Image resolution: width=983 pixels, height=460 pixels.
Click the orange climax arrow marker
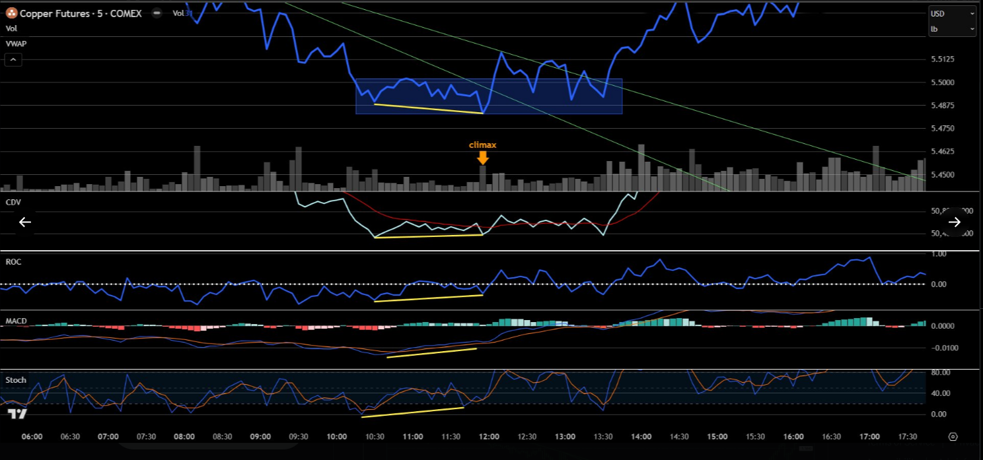point(482,158)
